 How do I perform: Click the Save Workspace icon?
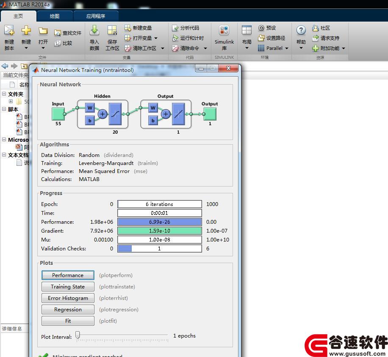tap(112, 30)
